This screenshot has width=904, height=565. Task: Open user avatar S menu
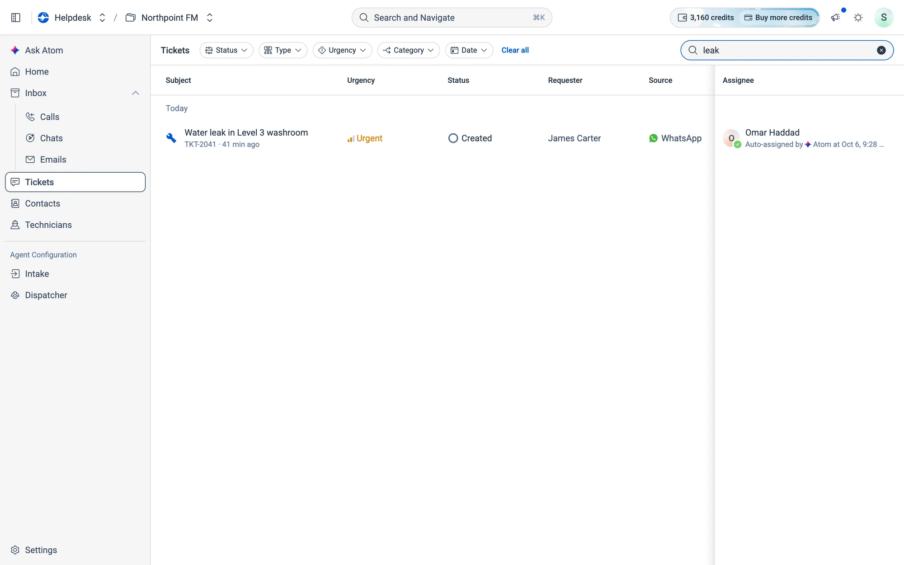(884, 18)
